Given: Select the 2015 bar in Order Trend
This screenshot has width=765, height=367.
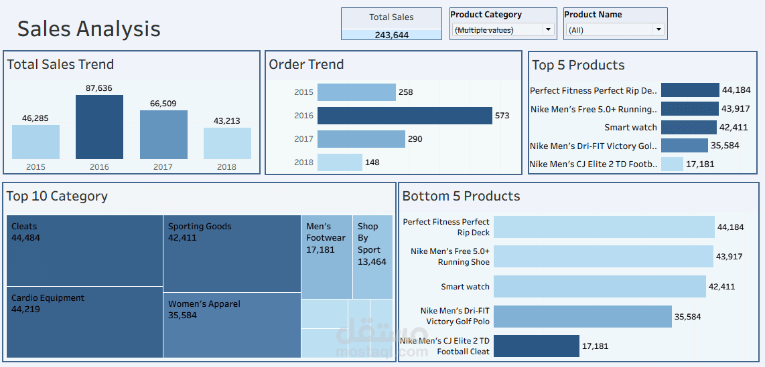Looking at the screenshot, I should (x=356, y=92).
